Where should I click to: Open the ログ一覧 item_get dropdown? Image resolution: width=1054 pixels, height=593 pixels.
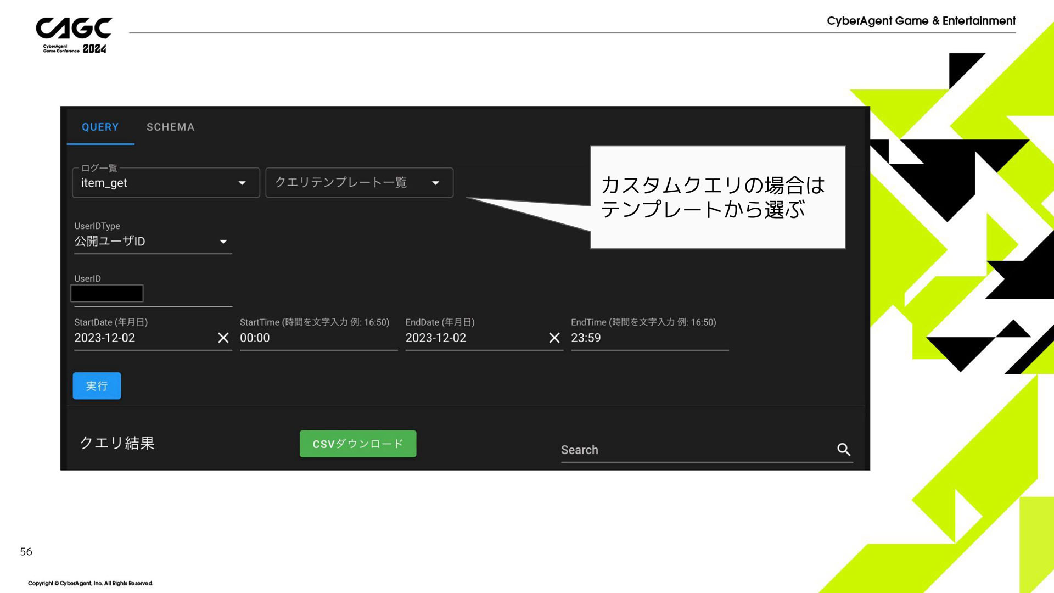pos(166,183)
